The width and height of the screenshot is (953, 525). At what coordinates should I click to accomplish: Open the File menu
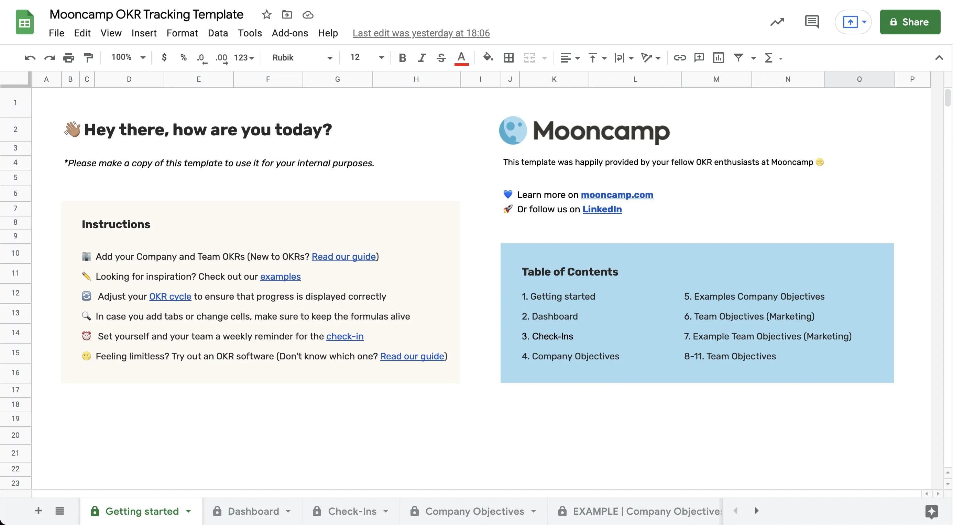(56, 33)
